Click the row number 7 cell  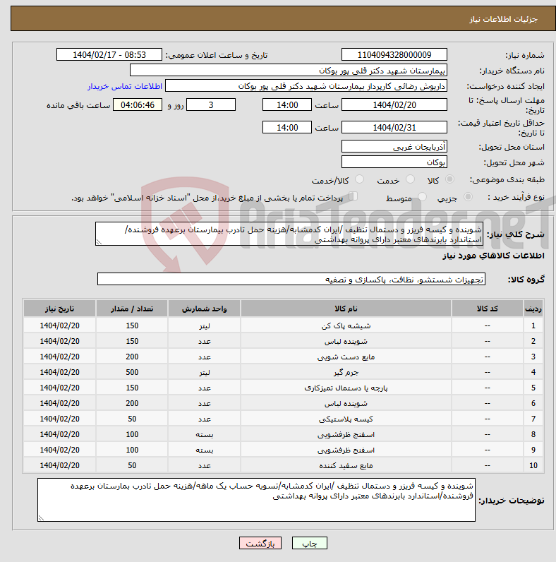[533, 419]
